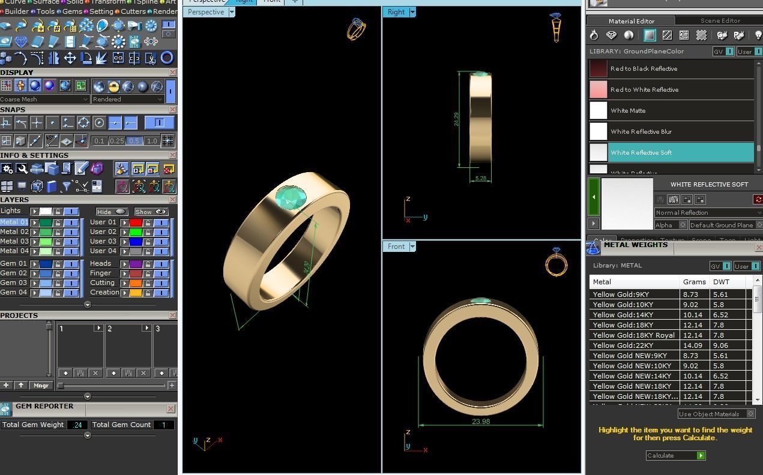This screenshot has height=475, width=763.
Task: Expand project slot 1 arrow
Action: point(98,328)
